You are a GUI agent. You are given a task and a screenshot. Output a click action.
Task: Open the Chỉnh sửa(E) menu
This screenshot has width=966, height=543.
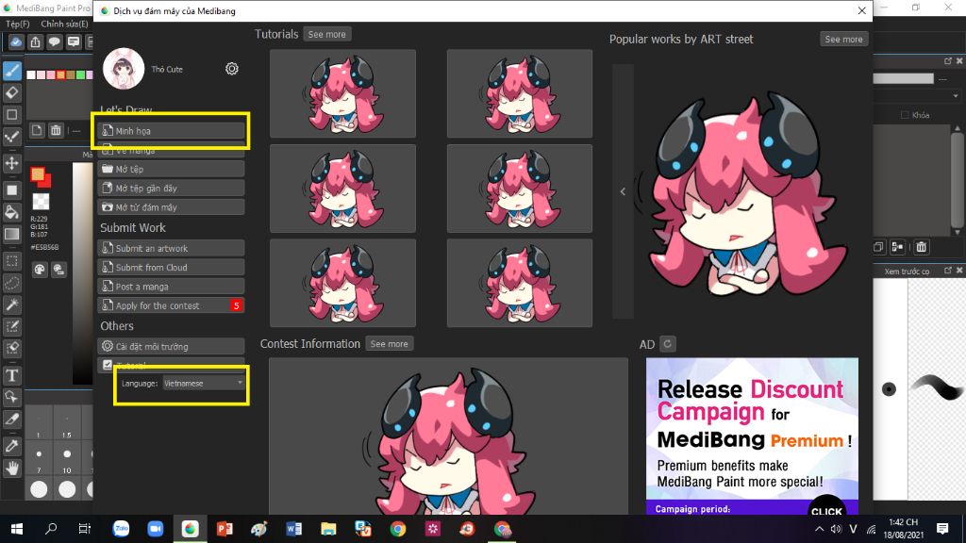pos(64,24)
